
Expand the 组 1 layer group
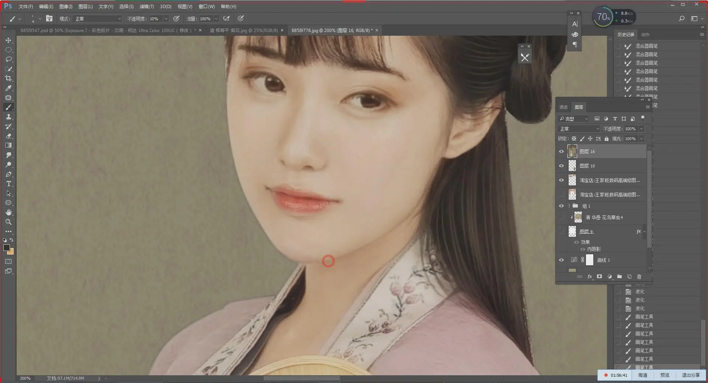click(569, 206)
